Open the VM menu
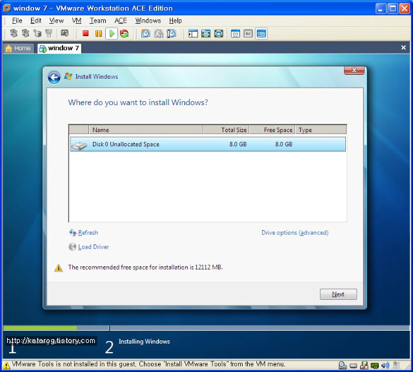Image resolution: width=413 pixels, height=372 pixels. 77,21
